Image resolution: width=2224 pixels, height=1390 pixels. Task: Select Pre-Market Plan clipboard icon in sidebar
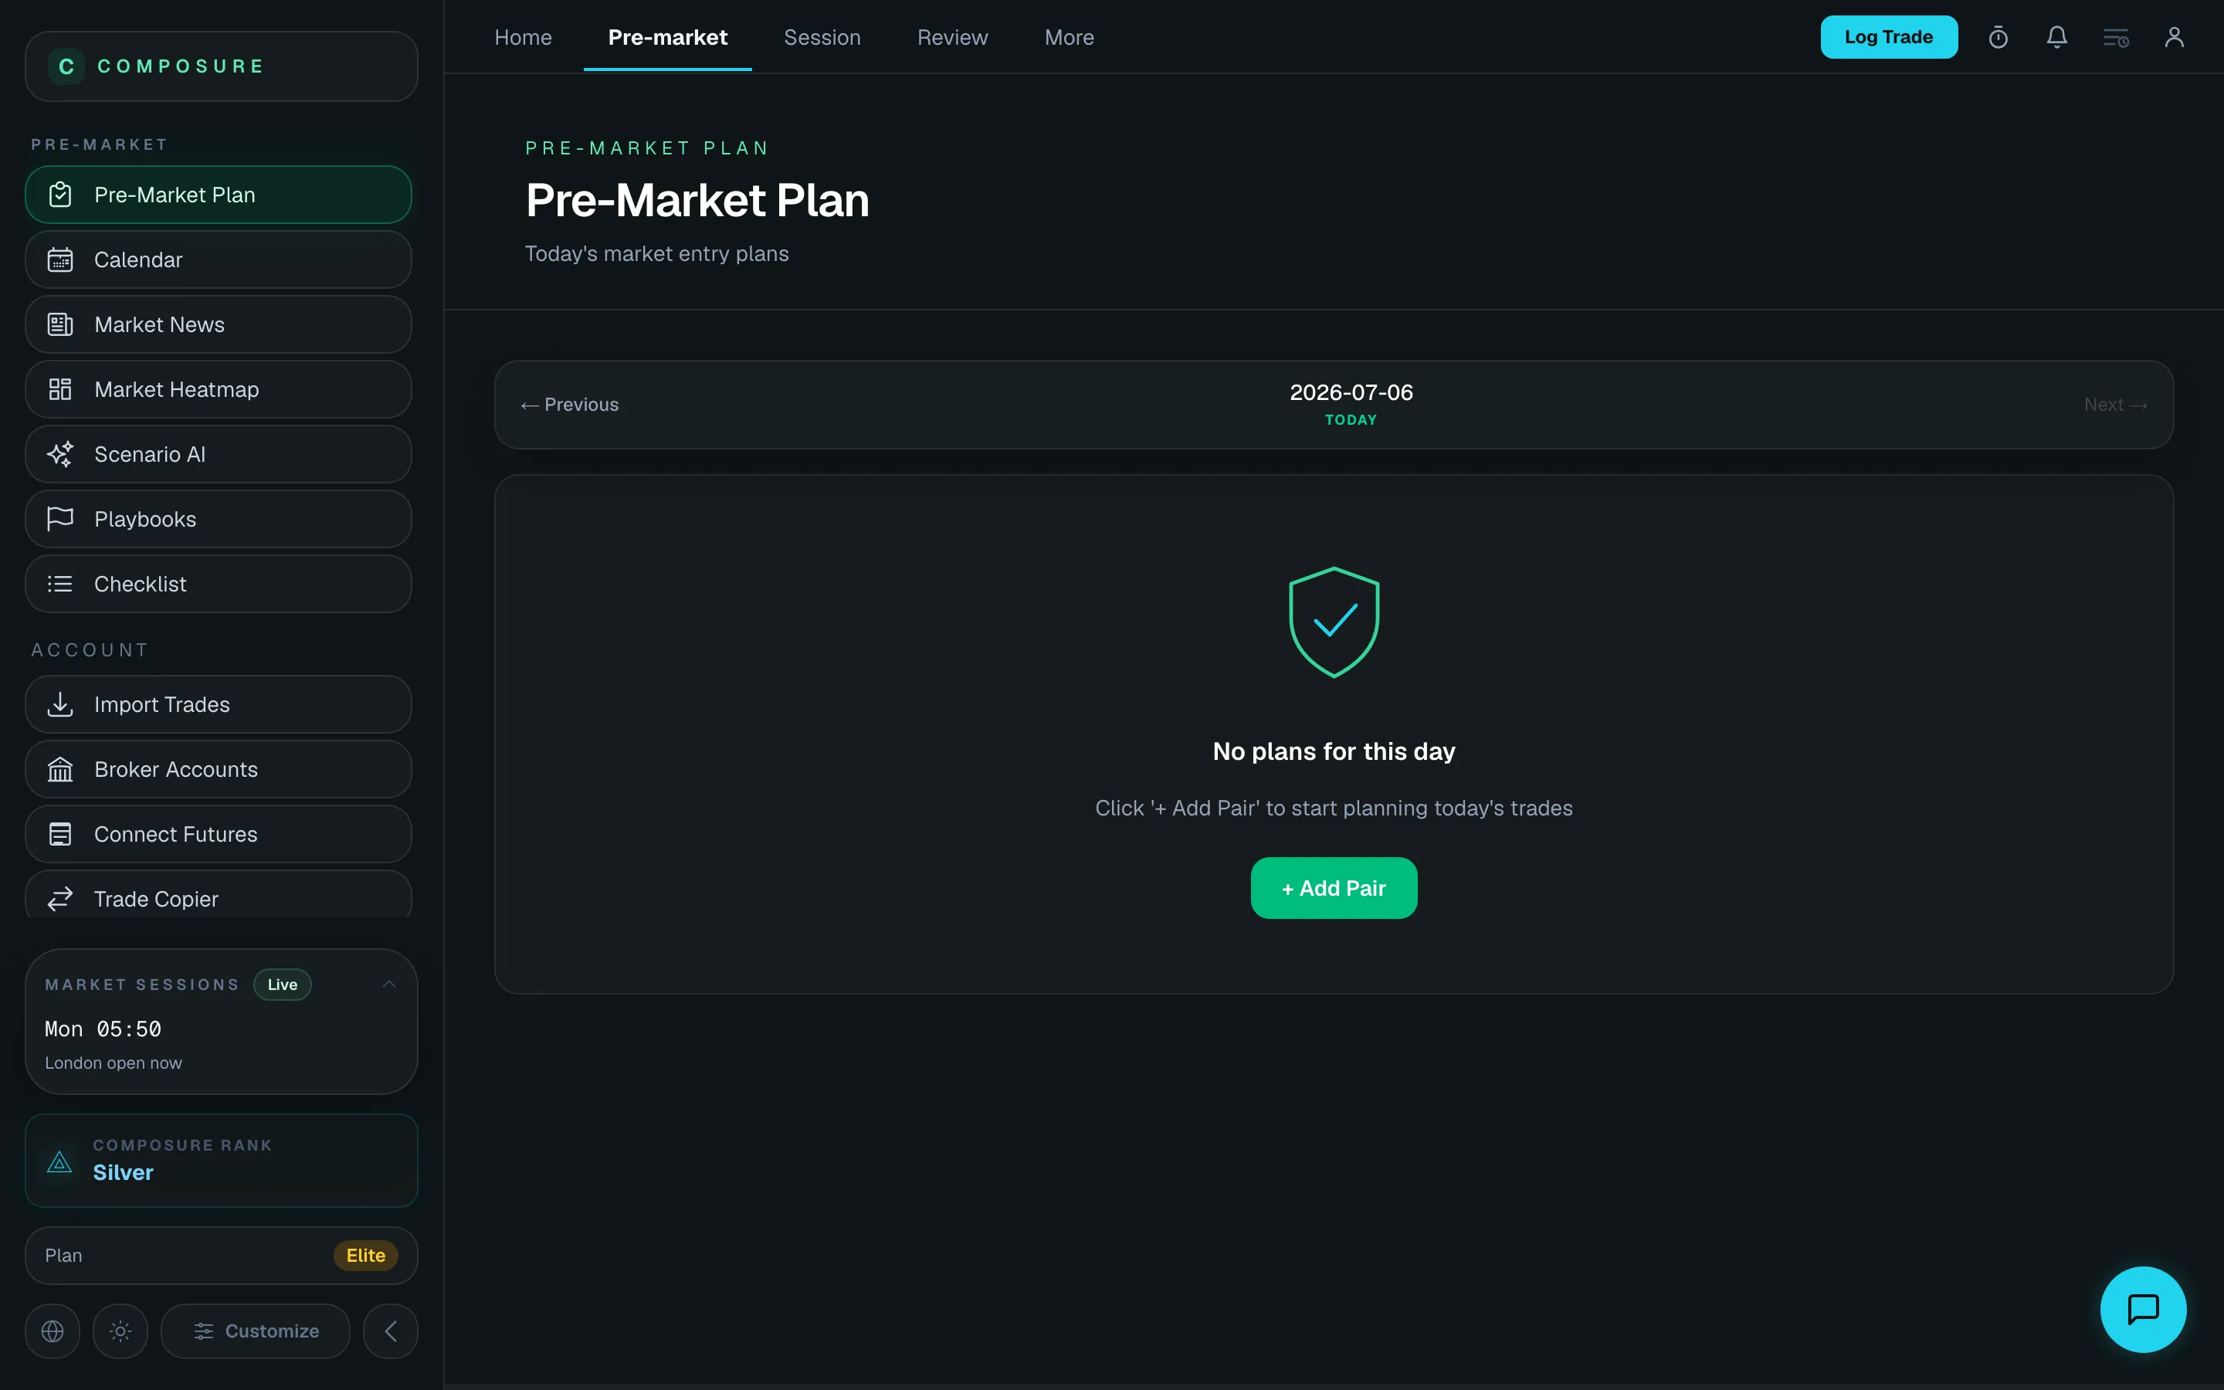(x=61, y=195)
